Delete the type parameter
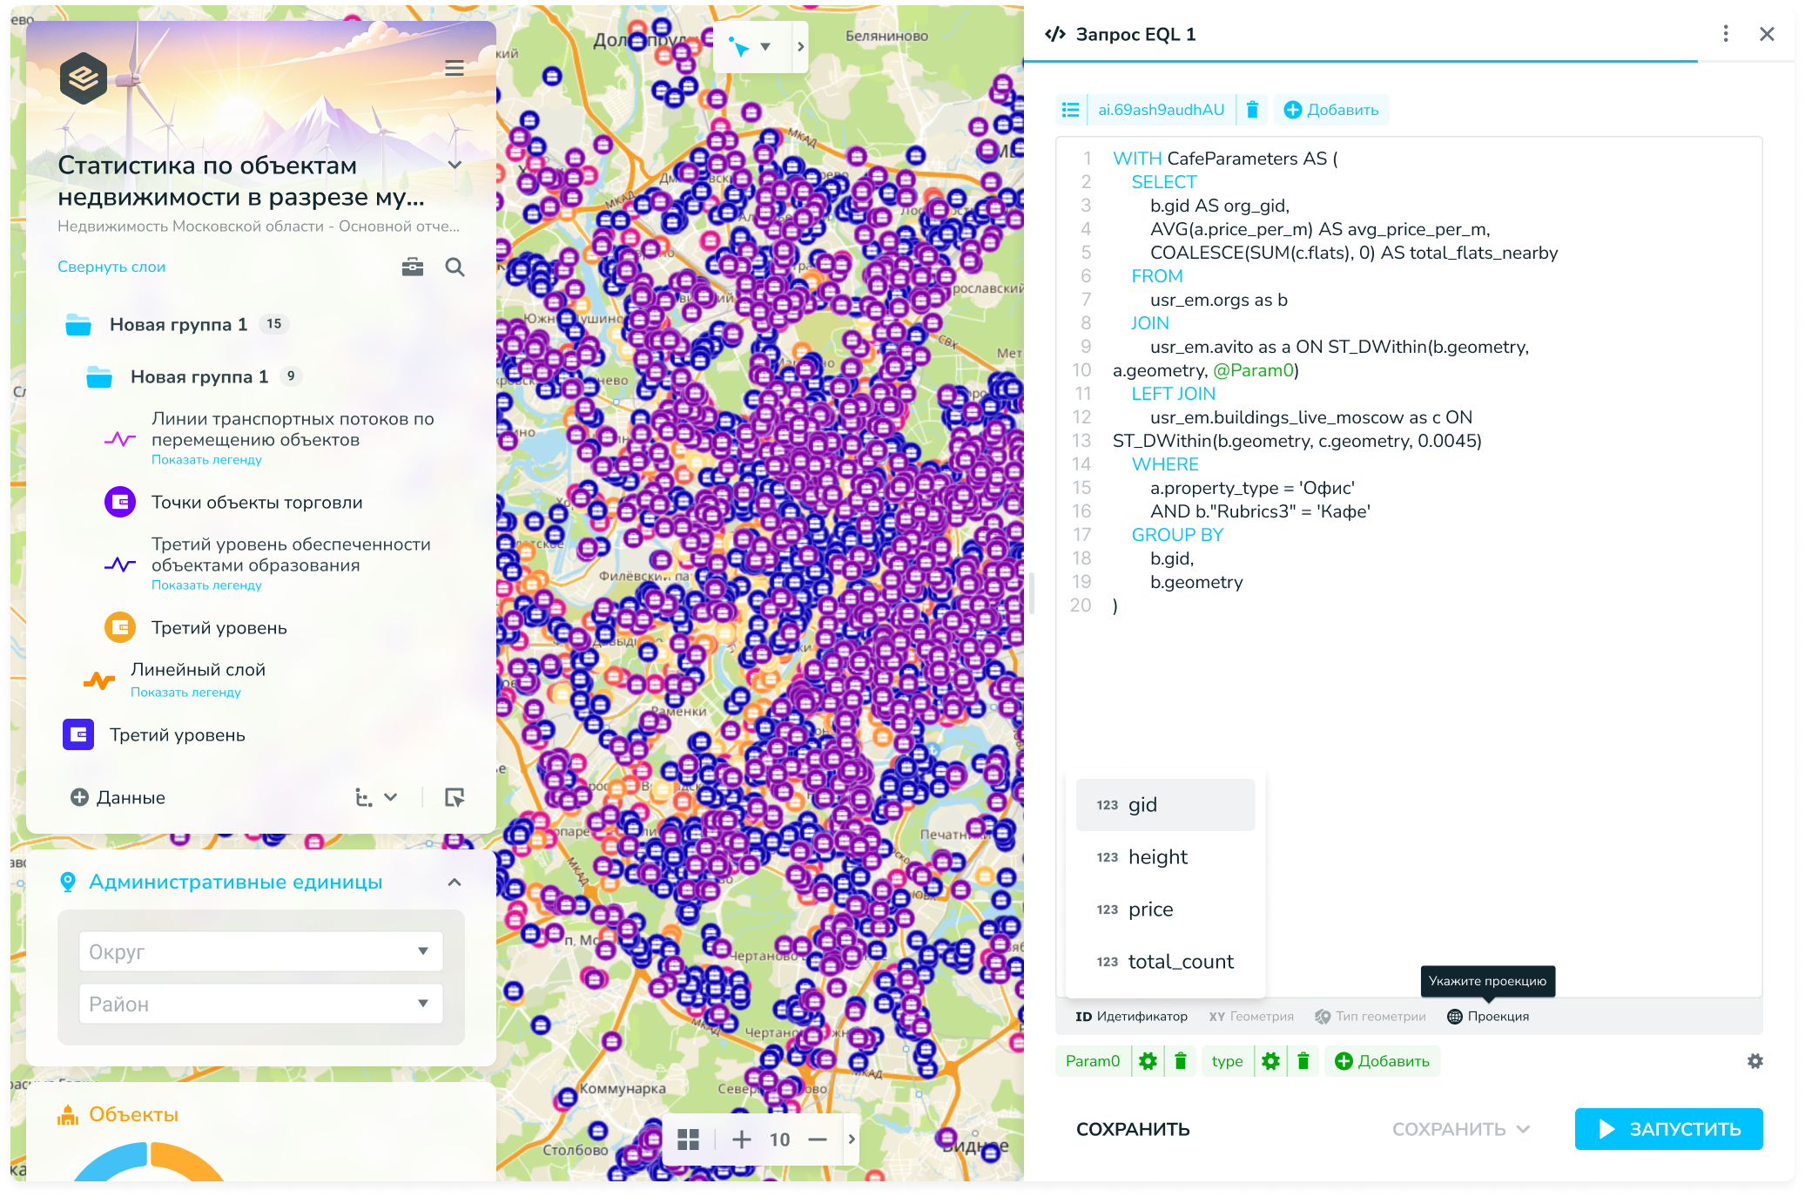The width and height of the screenshot is (1805, 1197). coord(1303,1061)
